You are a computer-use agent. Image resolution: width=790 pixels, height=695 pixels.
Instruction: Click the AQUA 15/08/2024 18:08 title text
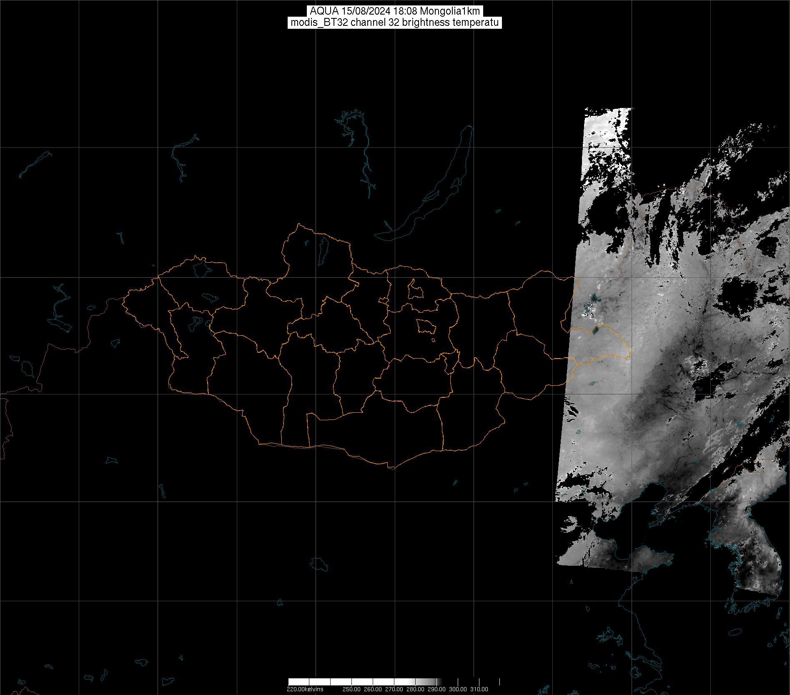(x=394, y=11)
